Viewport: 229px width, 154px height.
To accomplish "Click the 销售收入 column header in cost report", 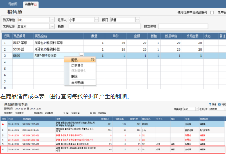I will tap(105, 119).
